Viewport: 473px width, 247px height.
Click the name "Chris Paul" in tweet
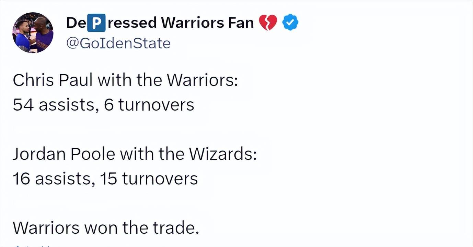(53, 80)
